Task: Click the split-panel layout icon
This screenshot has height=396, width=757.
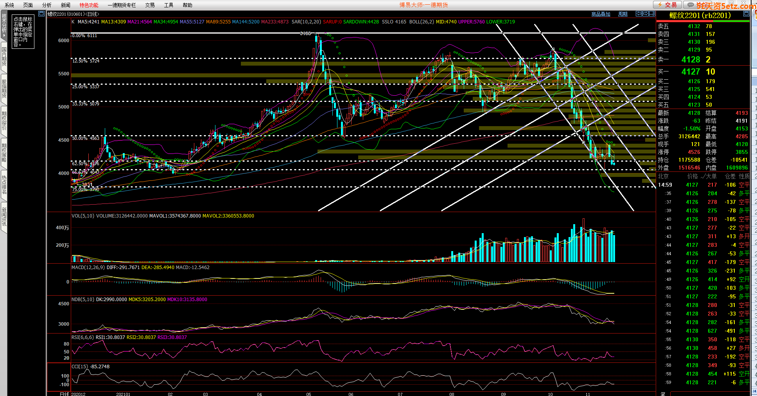Action: point(652,14)
